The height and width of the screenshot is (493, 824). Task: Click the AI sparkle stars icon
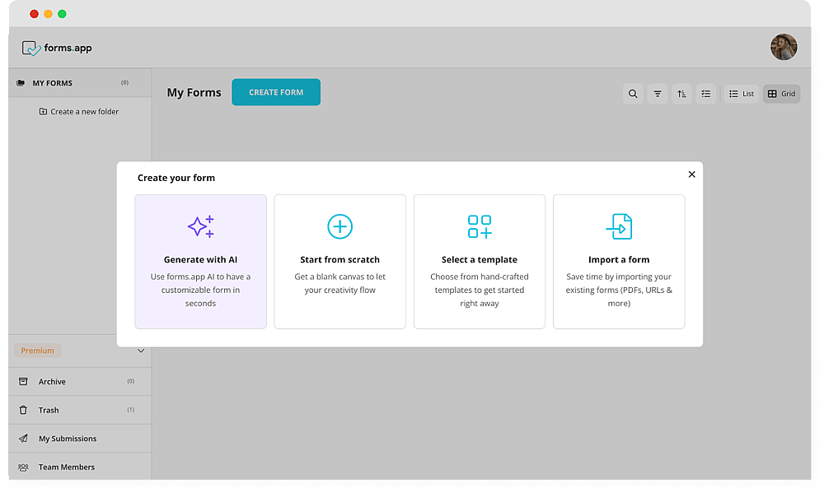coord(201,226)
